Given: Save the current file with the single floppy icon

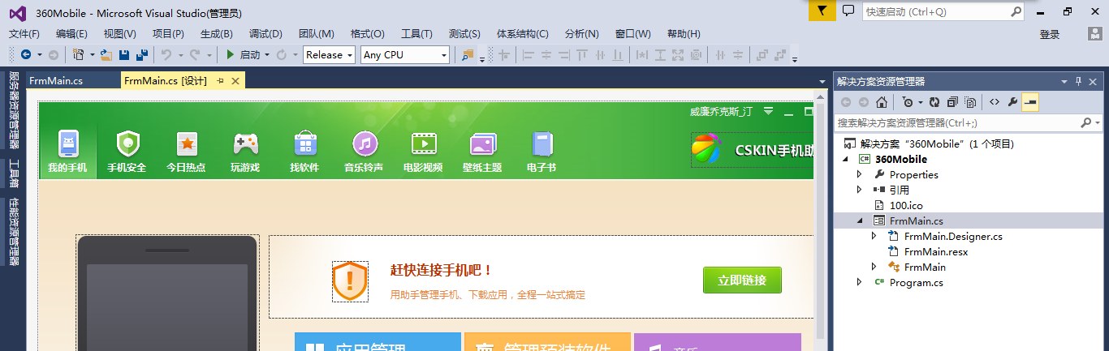Looking at the screenshot, I should pyautogui.click(x=124, y=54).
